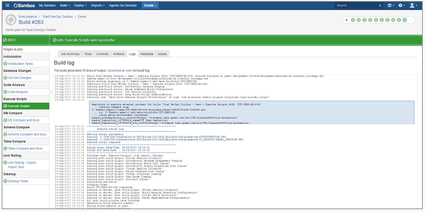Click check icon beside Initialization Tasks
Viewport: 425px width, 212px height.
5,63
